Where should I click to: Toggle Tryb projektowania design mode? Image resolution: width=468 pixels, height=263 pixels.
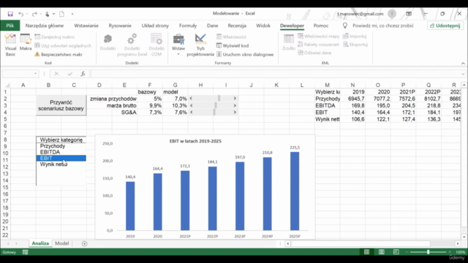pyautogui.click(x=200, y=45)
